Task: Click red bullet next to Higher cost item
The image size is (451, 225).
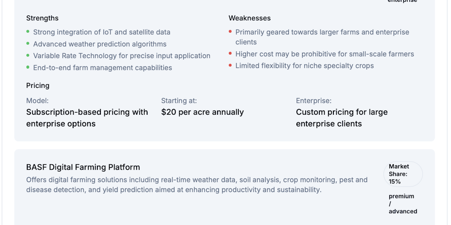Action: pos(230,53)
